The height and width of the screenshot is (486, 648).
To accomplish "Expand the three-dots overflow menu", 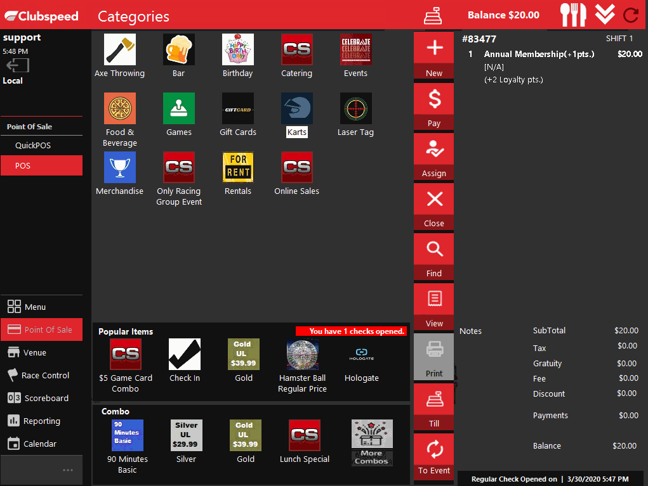I will pos(68,470).
